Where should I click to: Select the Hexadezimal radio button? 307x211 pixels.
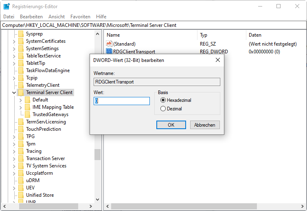(x=163, y=100)
